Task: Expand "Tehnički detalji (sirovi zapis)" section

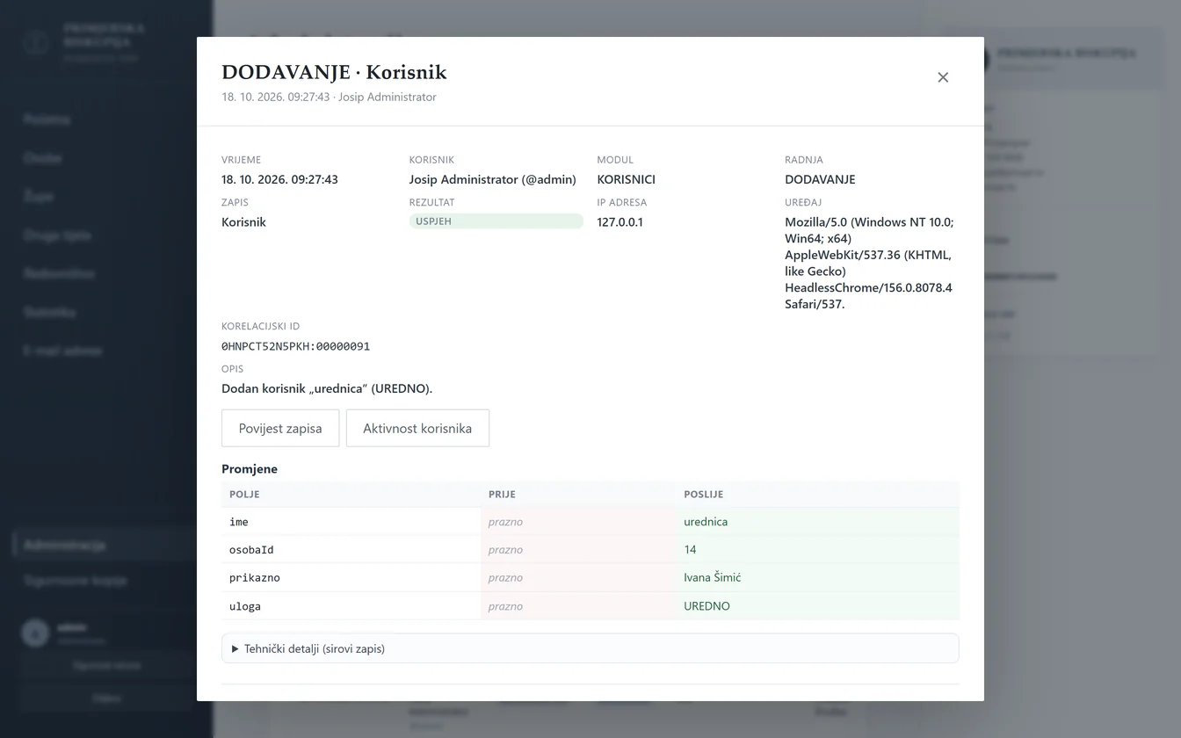Action: coord(590,648)
